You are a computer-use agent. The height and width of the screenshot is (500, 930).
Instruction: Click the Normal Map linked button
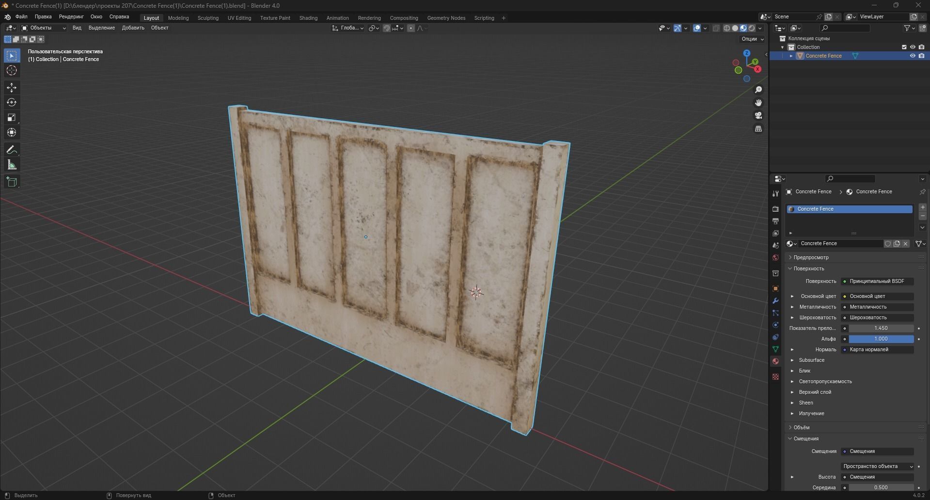878,350
